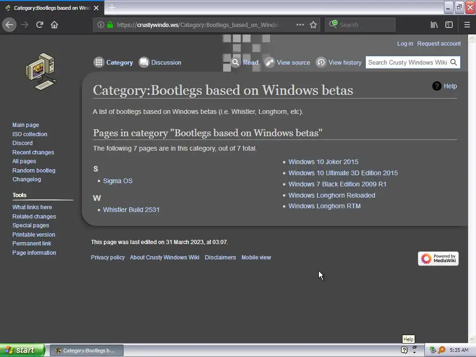
Task: Open the page actions three-dot menu
Action: click(300, 25)
